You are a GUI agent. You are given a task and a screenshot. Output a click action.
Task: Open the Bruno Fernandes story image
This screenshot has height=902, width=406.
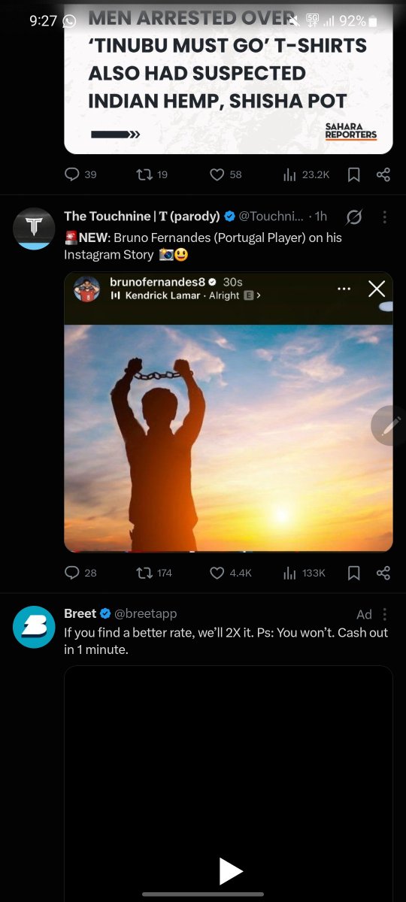pos(229,412)
